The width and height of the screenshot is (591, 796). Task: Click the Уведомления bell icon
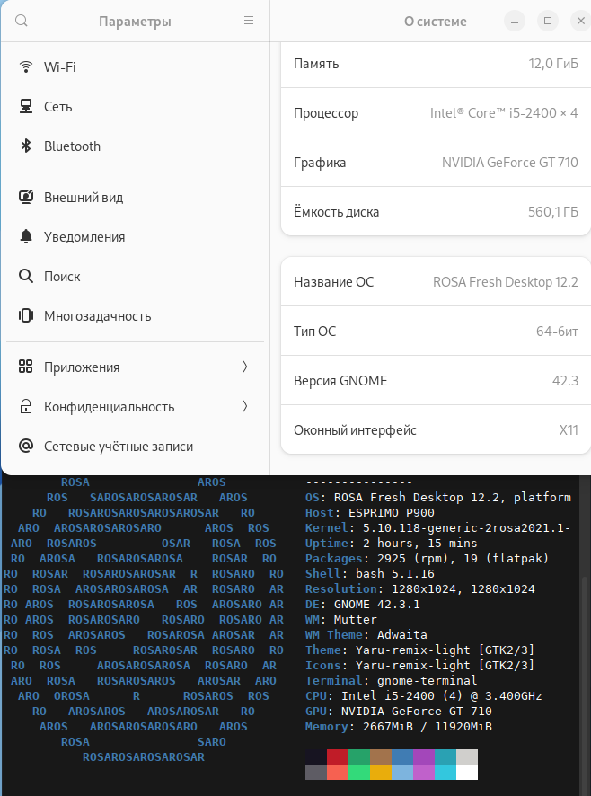tap(26, 237)
